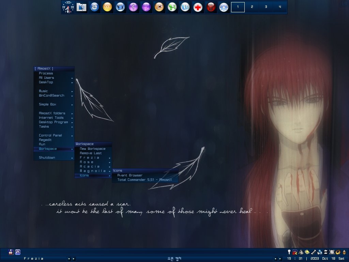Image resolution: width=349 pixels, height=262 pixels.
Task: Click the skull face tray icon
Action: coord(332,252)
